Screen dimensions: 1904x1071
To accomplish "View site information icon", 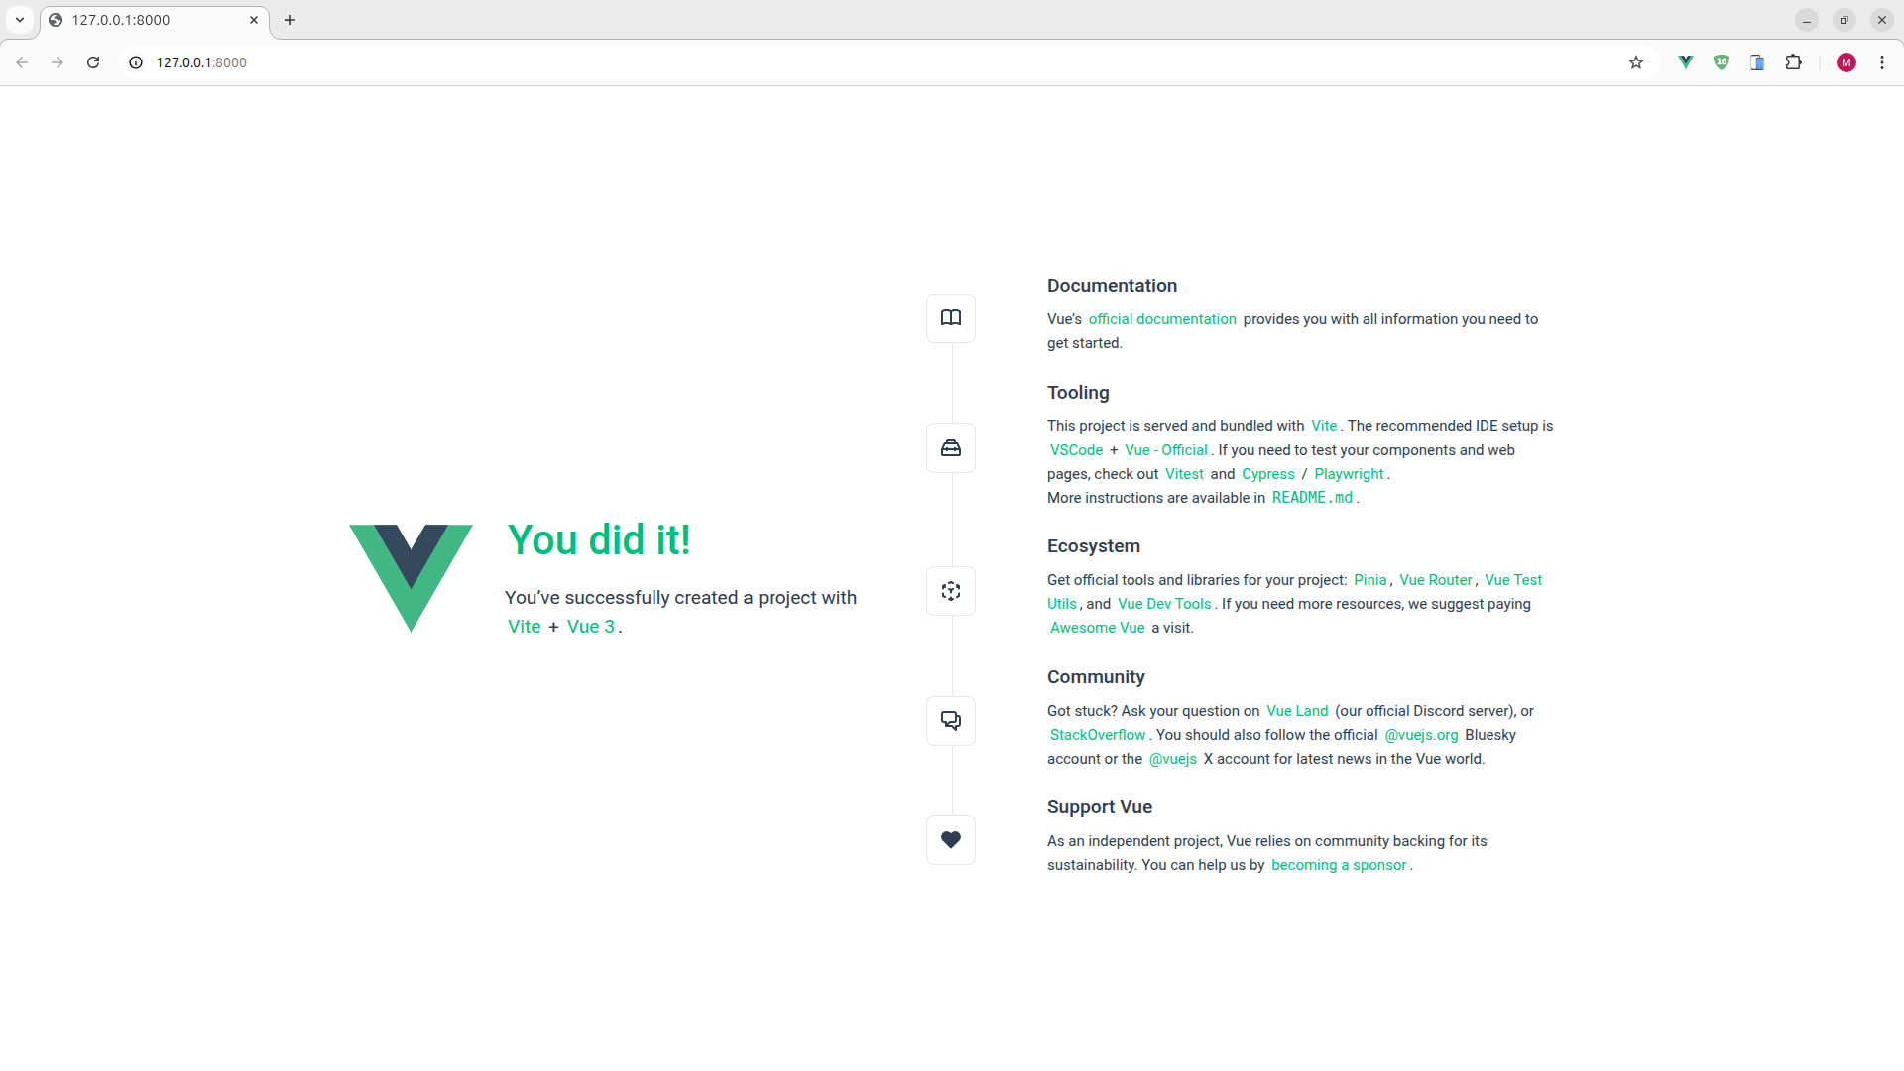I will coord(136,62).
